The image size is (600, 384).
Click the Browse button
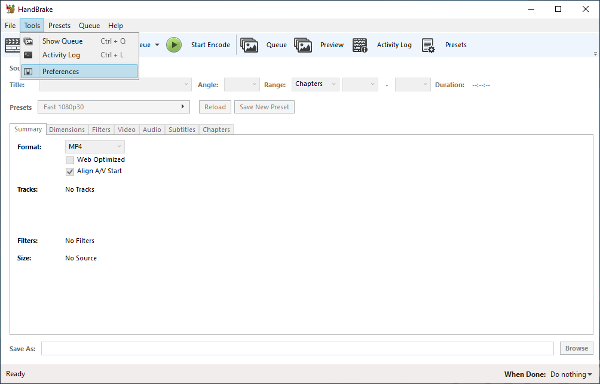point(577,348)
